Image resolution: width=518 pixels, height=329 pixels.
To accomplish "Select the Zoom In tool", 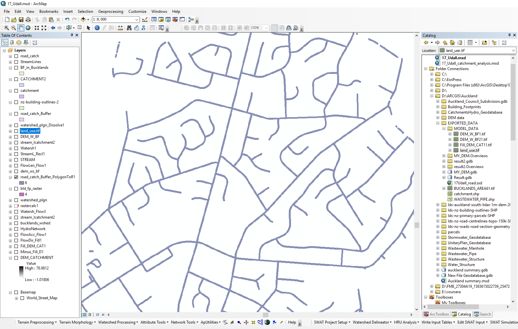I will [x=6, y=28].
